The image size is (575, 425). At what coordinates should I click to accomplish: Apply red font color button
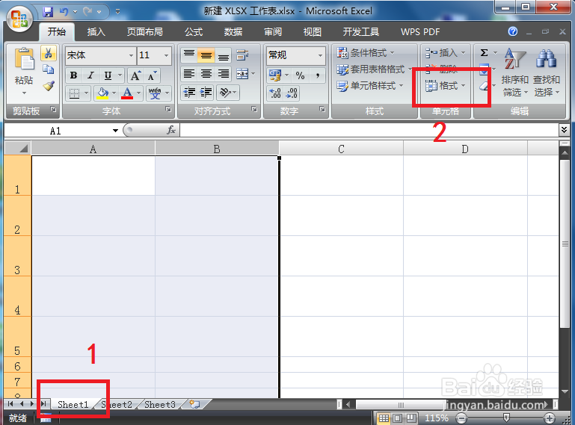(127, 93)
